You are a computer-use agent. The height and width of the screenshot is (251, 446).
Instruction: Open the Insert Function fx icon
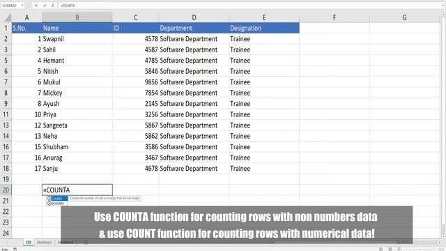point(53,6)
